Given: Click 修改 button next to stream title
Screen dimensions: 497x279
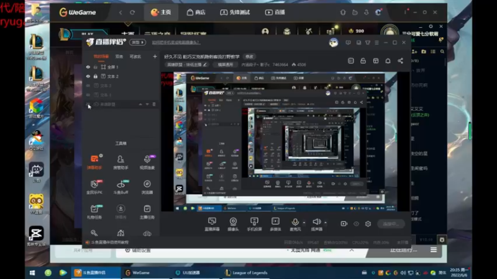Looking at the screenshot, I should coord(250,56).
